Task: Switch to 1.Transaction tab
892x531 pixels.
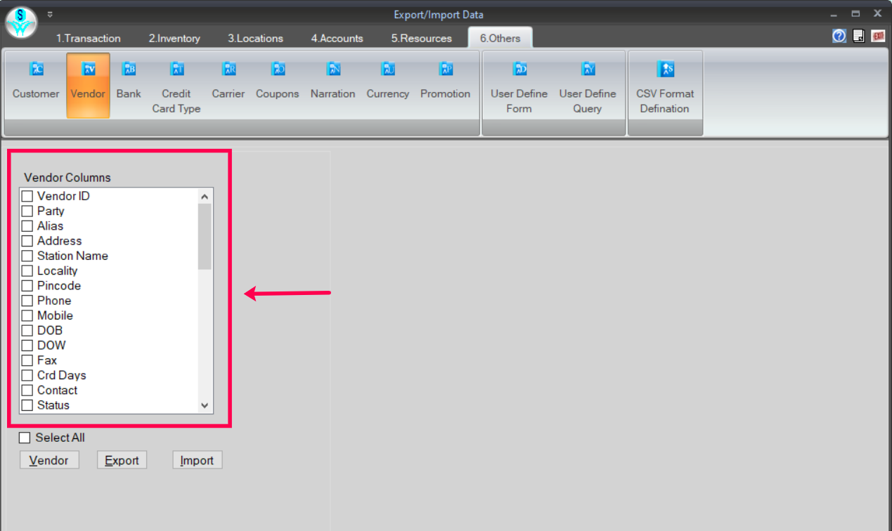Action: 89,38
